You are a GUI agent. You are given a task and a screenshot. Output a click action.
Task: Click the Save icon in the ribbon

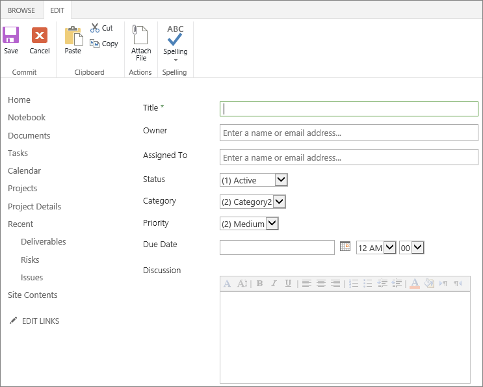(x=11, y=35)
